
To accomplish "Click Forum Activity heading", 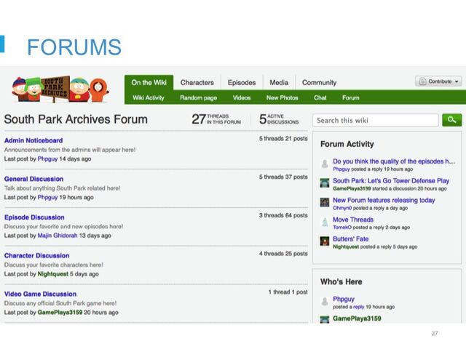I will coord(347,144).
